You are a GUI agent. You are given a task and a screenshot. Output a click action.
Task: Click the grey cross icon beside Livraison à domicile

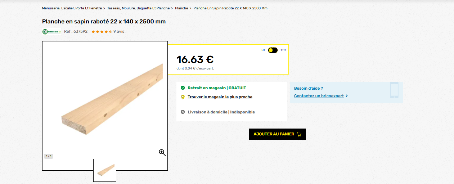click(183, 112)
